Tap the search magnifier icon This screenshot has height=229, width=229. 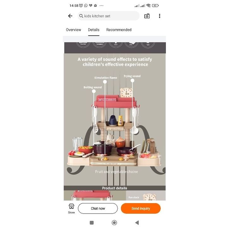[x=81, y=16]
